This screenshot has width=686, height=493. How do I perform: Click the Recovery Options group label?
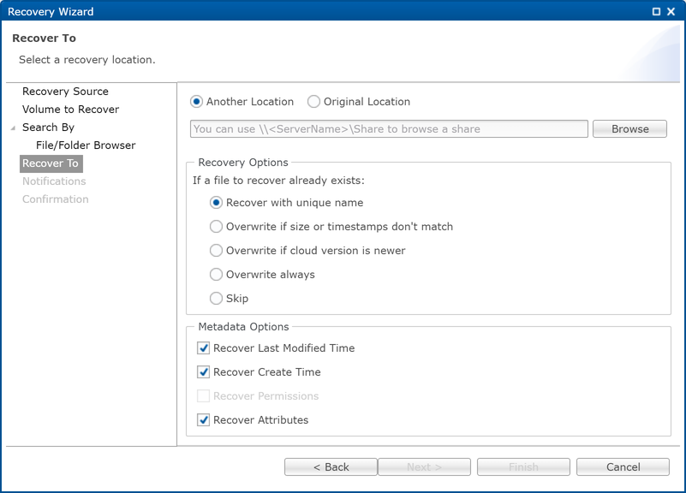tap(243, 163)
